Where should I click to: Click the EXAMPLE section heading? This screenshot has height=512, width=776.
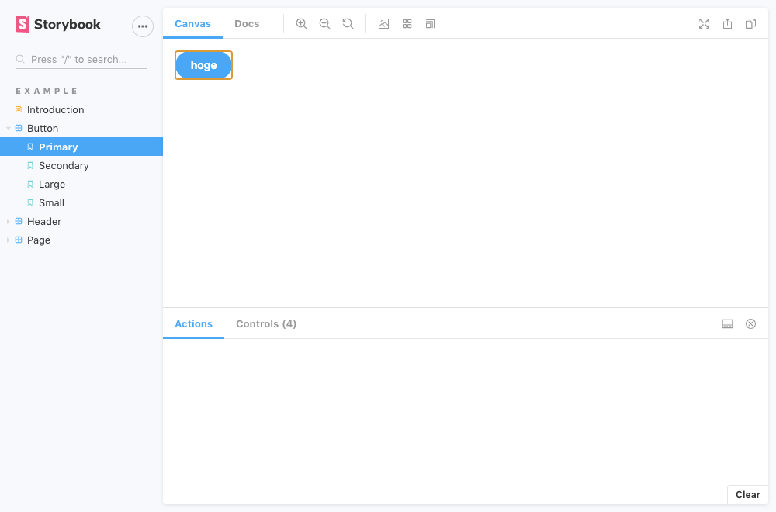pos(47,91)
